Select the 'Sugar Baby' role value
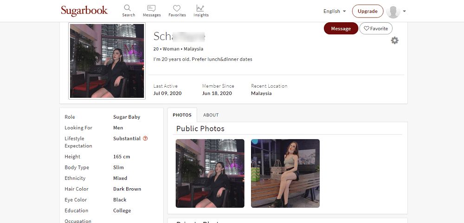 (x=127, y=117)
